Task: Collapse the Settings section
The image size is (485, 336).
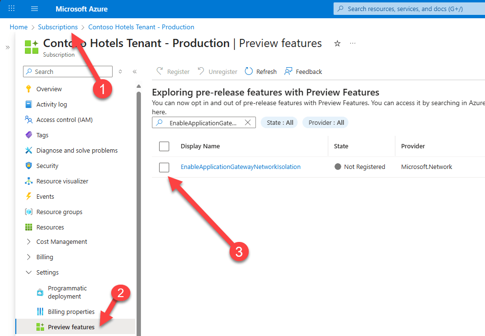Action: click(28, 273)
